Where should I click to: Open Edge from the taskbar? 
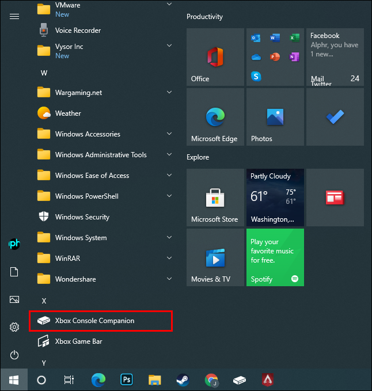(x=98, y=380)
